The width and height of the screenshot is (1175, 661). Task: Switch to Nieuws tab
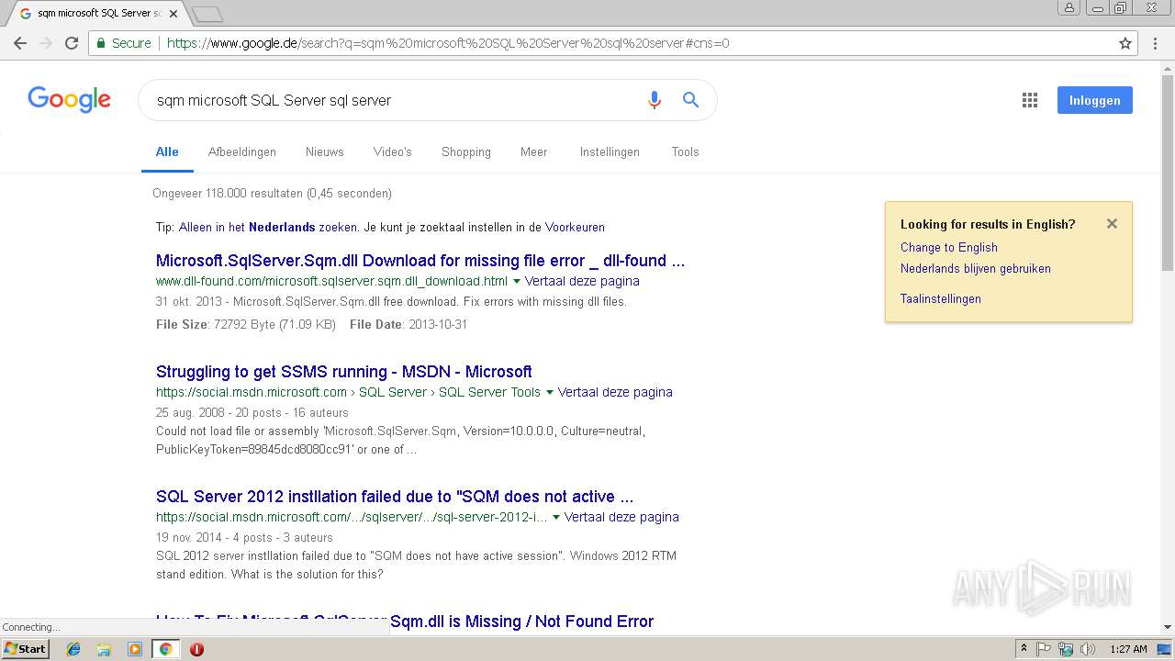pyautogui.click(x=325, y=152)
